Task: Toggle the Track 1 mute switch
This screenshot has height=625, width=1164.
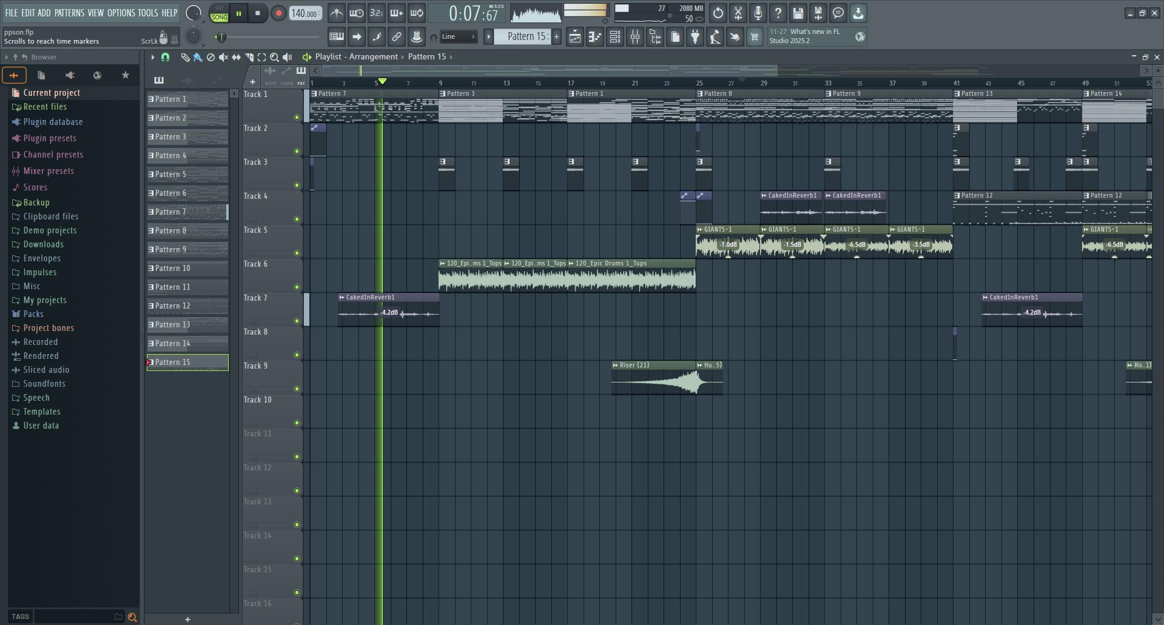Action: [297, 117]
